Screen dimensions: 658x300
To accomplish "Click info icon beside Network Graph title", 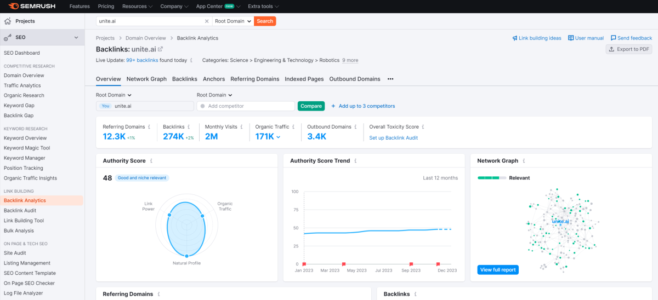I will (523, 161).
